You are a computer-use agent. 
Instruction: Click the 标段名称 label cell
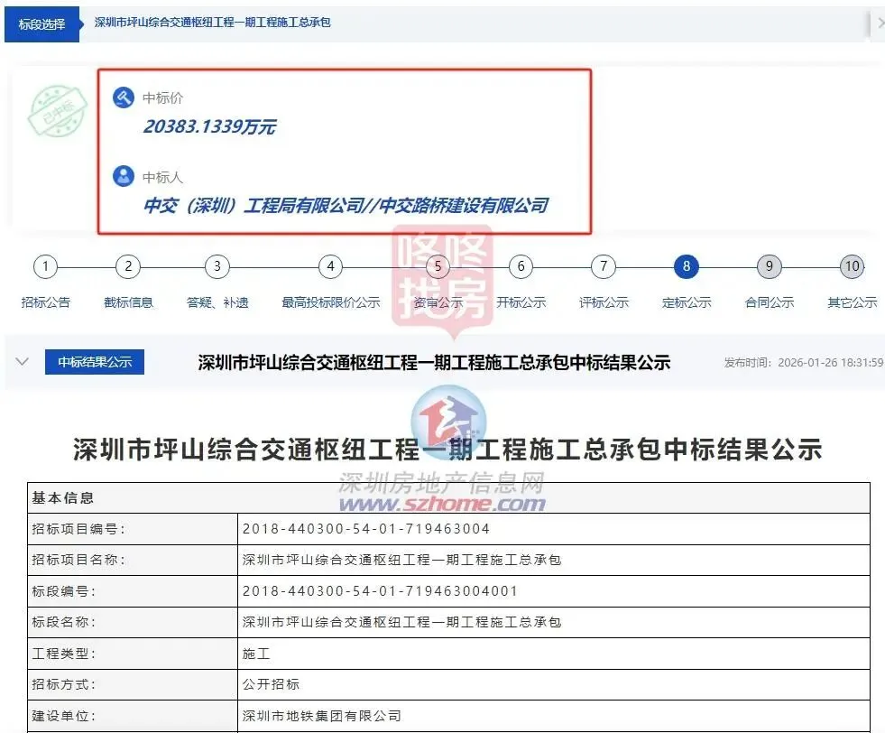[x=133, y=622]
